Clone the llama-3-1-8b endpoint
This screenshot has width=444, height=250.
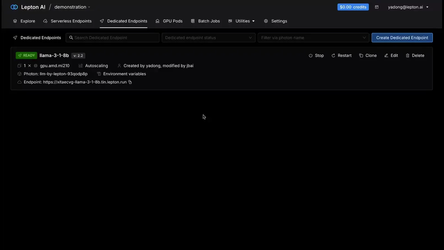(368, 56)
